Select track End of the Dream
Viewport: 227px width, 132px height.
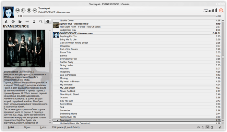[x=137, y=49]
